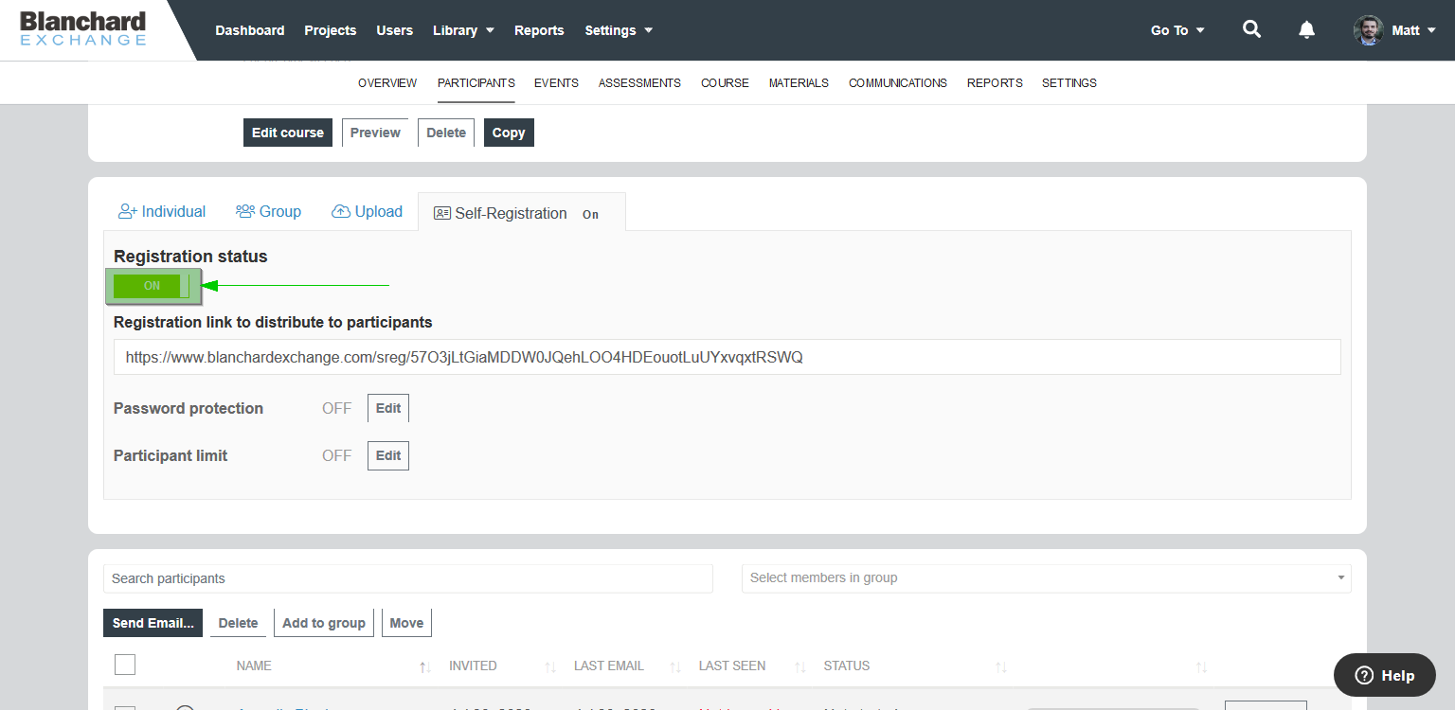Click Matt's profile avatar image
Viewport: 1455px width, 710px height.
click(x=1368, y=29)
